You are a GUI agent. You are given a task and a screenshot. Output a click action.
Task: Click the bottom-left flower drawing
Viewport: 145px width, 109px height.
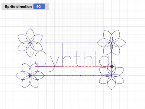[30, 75]
